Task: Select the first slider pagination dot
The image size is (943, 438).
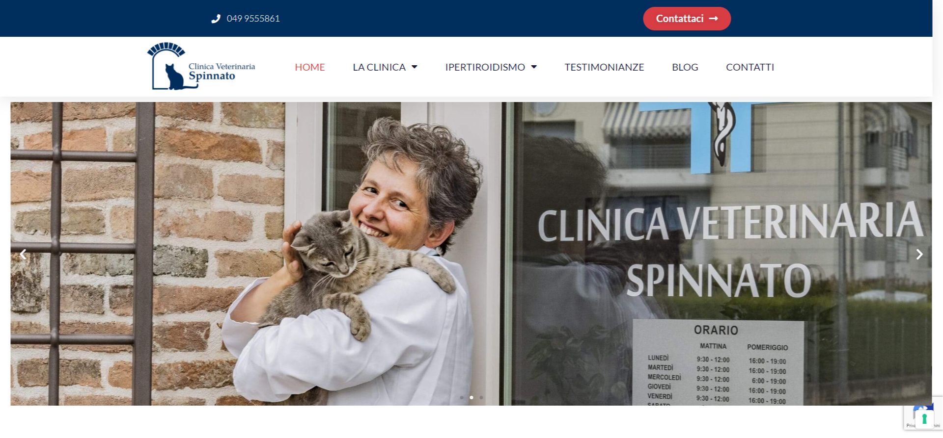Action: click(462, 397)
